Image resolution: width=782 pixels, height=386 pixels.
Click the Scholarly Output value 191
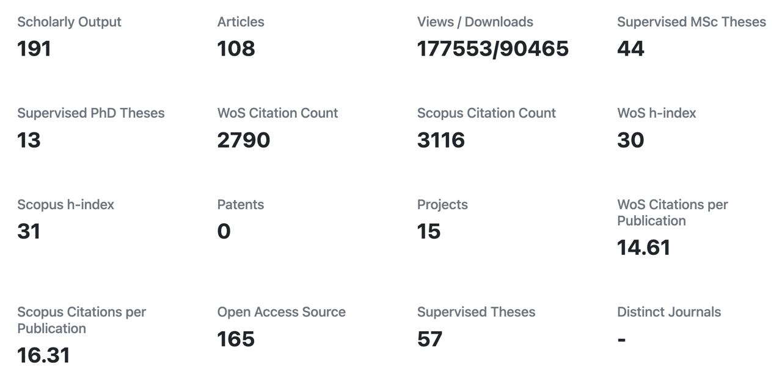[34, 49]
